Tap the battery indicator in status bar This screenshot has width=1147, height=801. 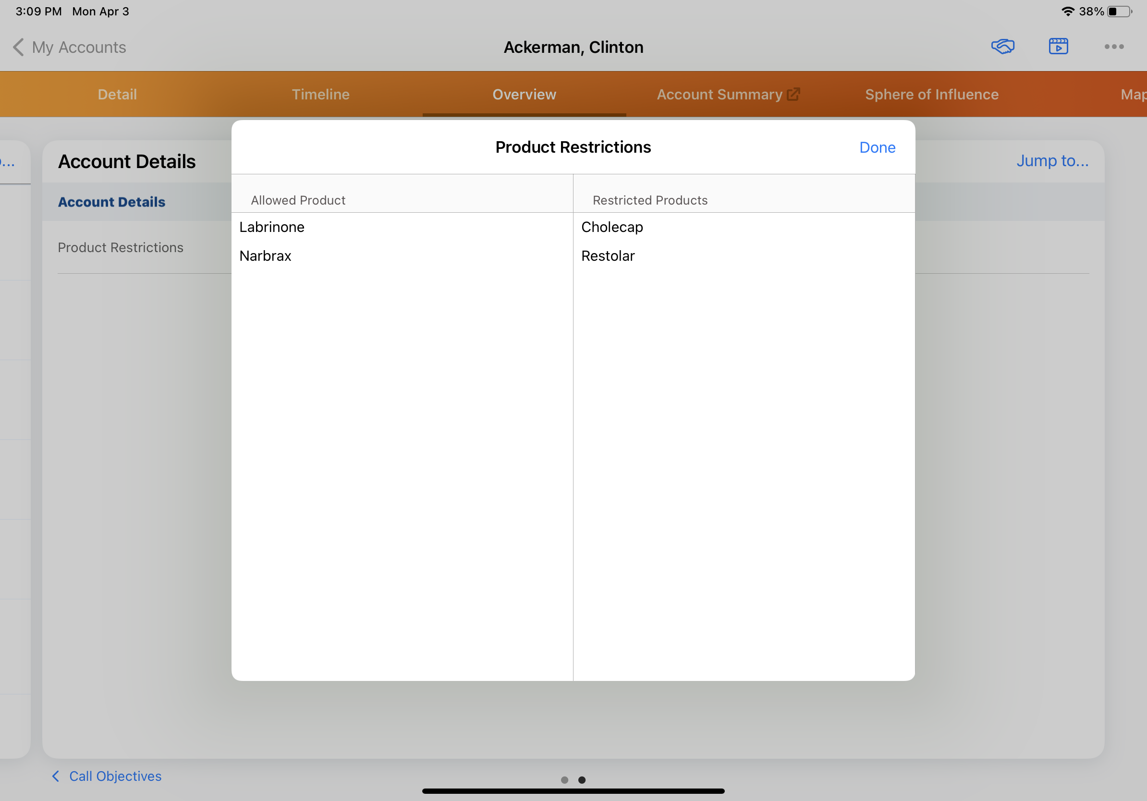[x=1119, y=12]
